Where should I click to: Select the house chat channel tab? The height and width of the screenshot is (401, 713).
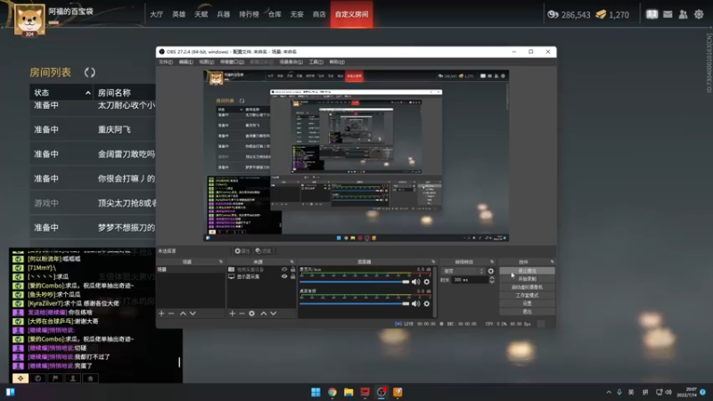[90, 378]
